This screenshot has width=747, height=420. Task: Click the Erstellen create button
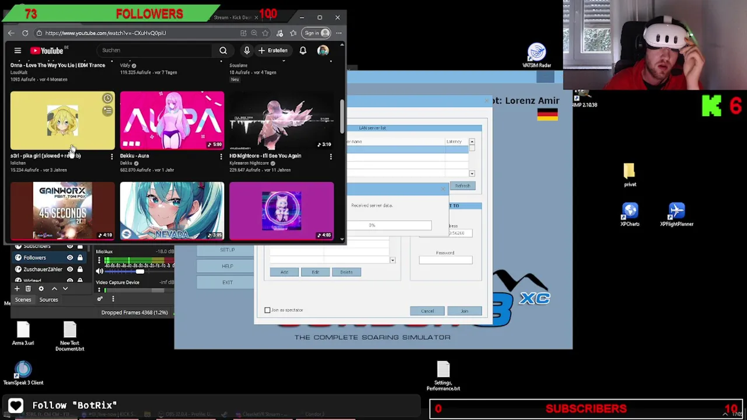tap(273, 51)
